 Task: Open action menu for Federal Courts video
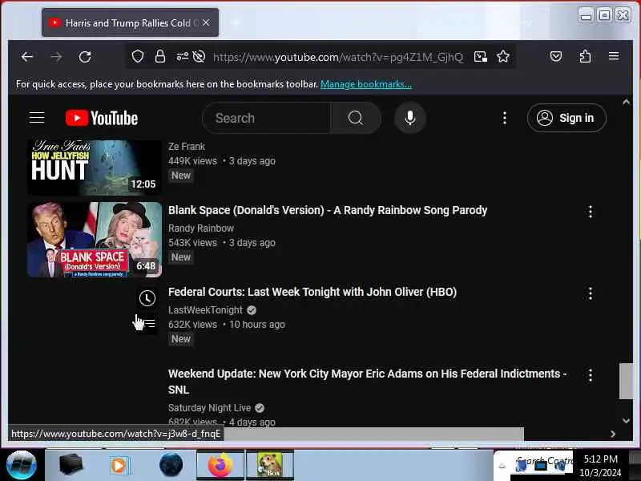(591, 293)
